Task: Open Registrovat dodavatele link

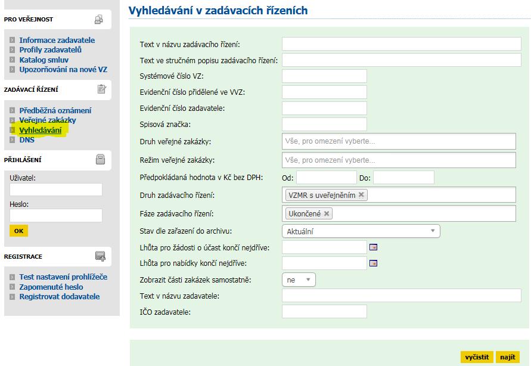Action: 59,297
